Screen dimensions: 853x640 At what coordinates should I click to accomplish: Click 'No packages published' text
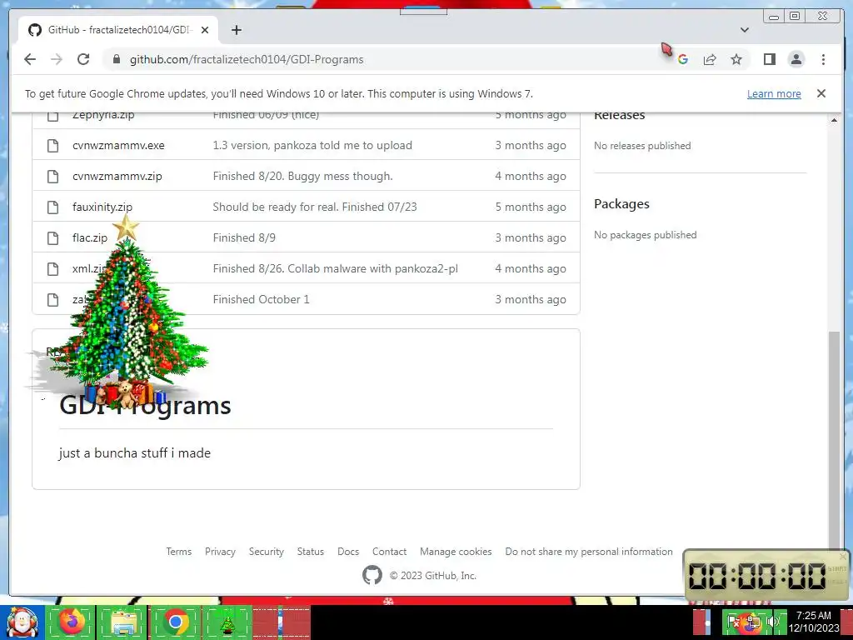(x=646, y=235)
